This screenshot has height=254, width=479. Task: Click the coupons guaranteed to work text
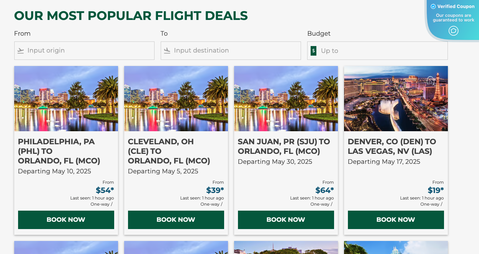(x=453, y=18)
